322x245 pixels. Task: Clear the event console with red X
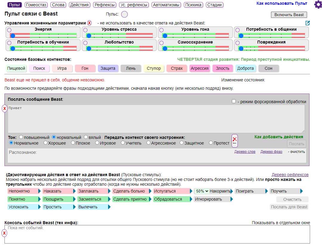click(x=4, y=233)
